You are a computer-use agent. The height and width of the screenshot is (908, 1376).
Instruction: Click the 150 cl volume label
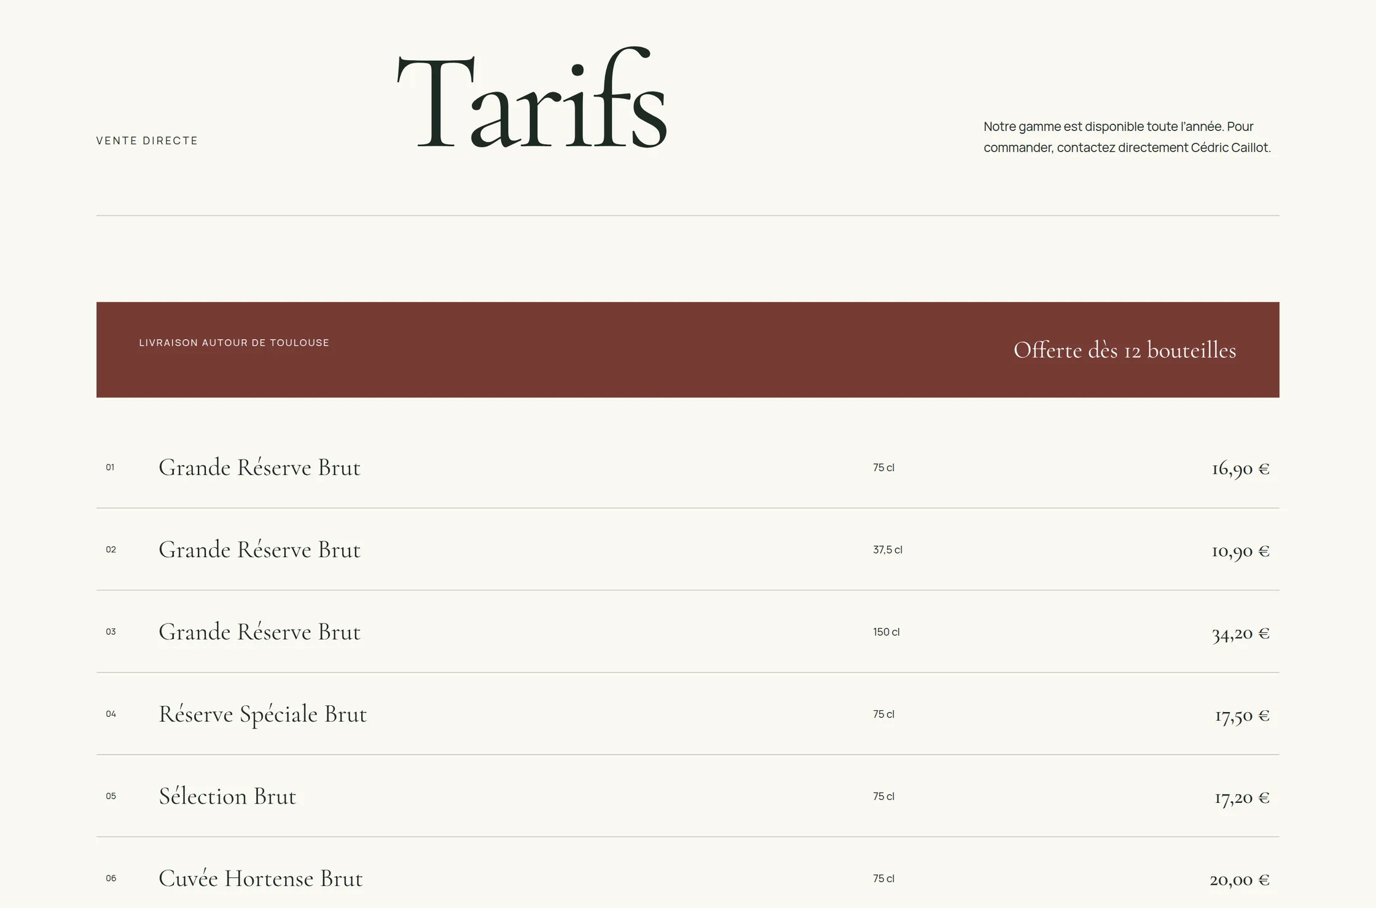[886, 632]
